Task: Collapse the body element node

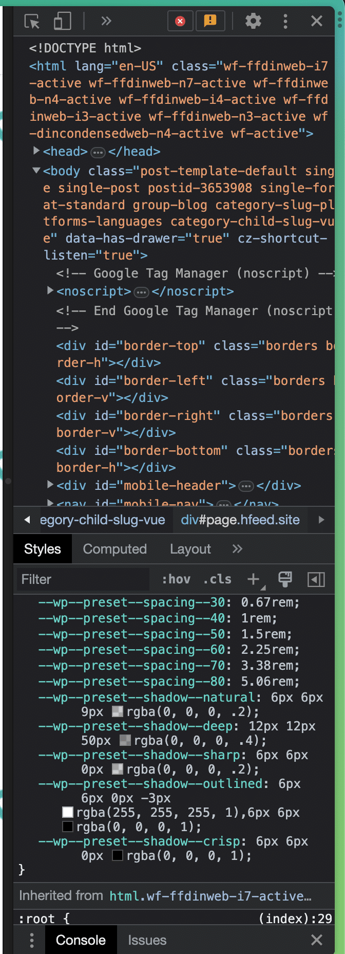Action: [36, 170]
